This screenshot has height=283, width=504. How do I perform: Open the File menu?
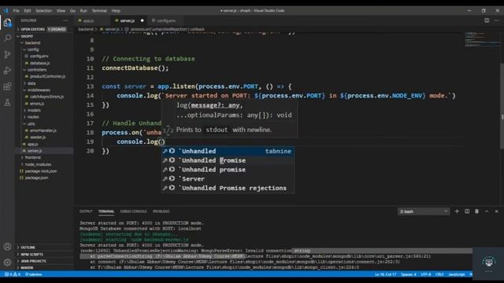click(16, 10)
